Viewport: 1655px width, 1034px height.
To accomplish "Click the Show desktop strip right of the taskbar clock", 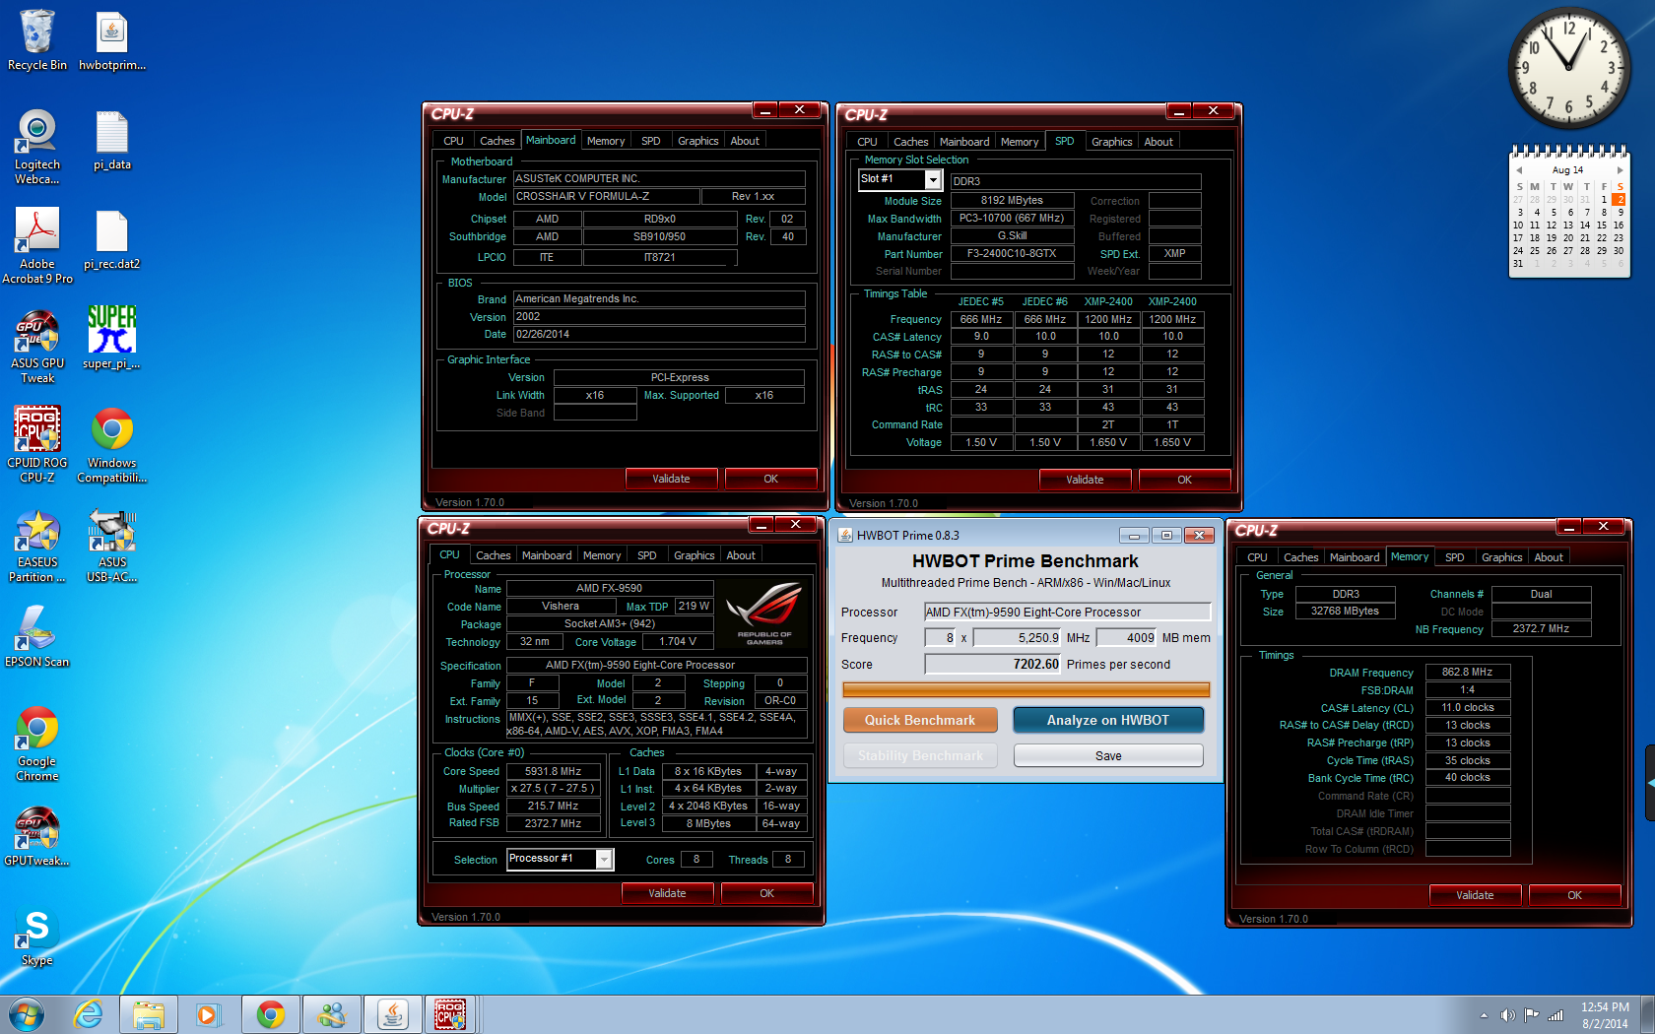I will tap(1648, 1014).
